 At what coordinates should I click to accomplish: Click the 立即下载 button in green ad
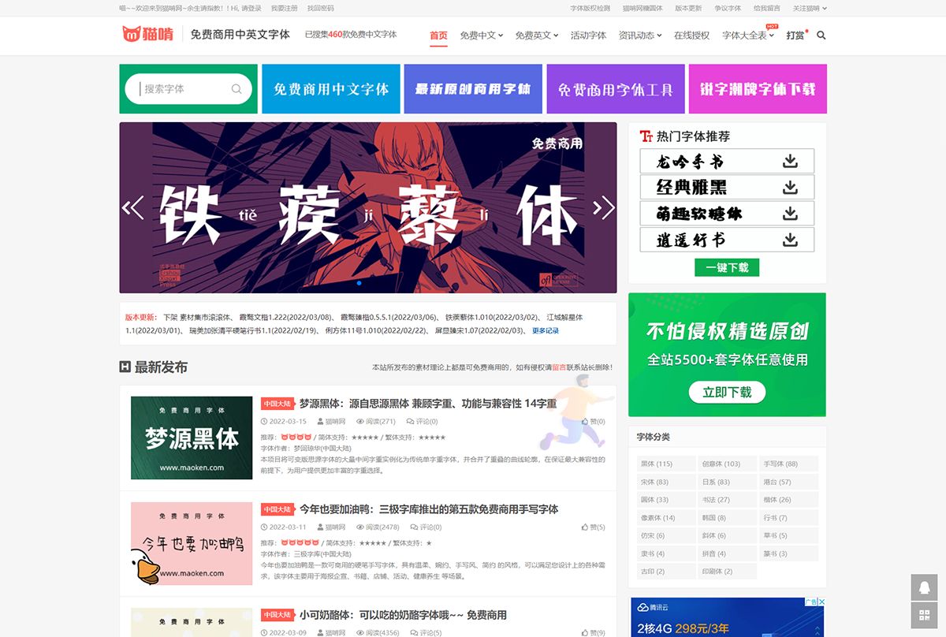727,392
